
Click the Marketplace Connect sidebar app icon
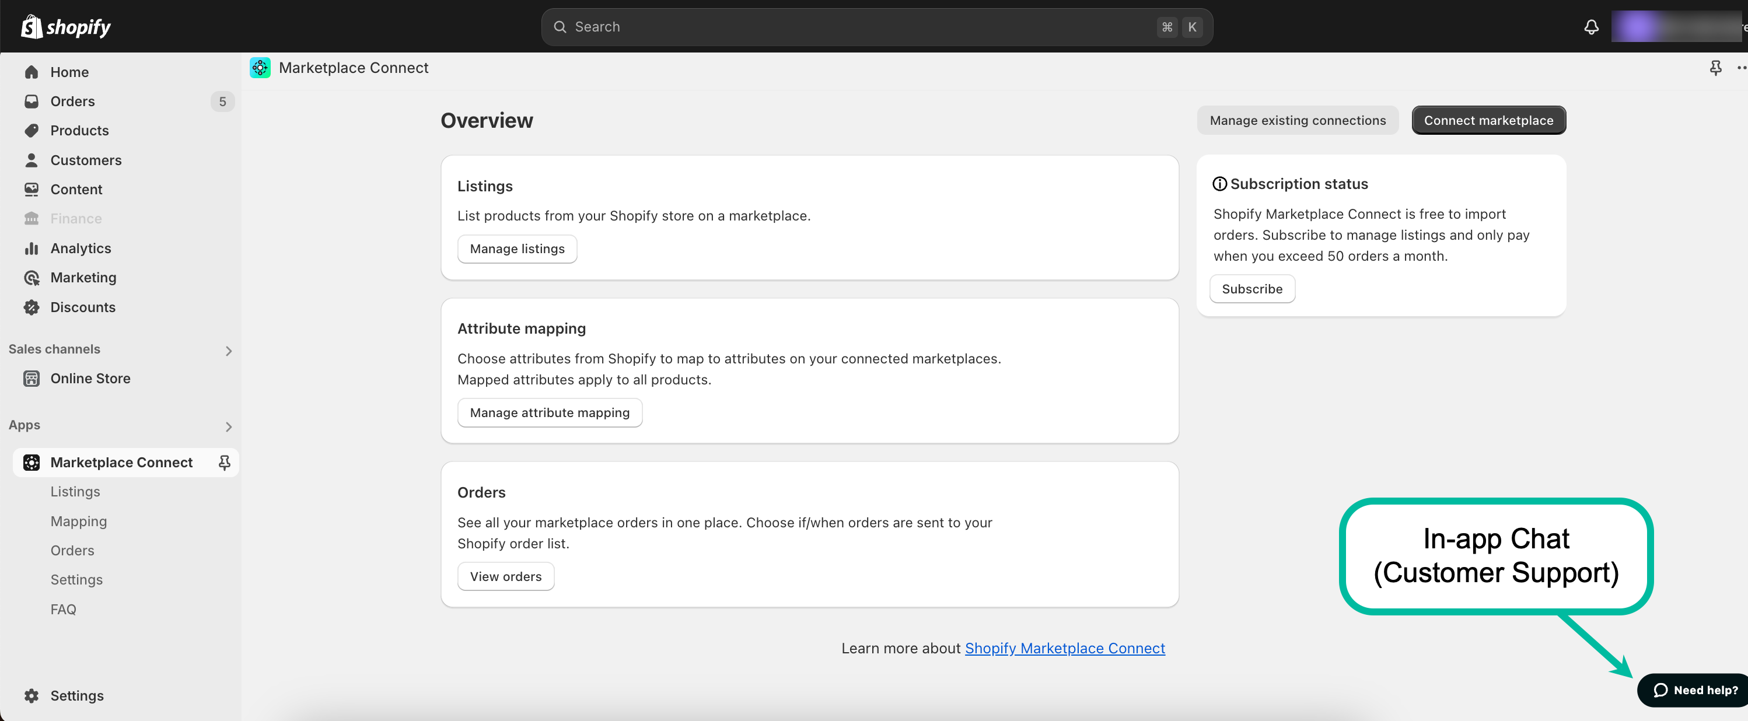[32, 463]
